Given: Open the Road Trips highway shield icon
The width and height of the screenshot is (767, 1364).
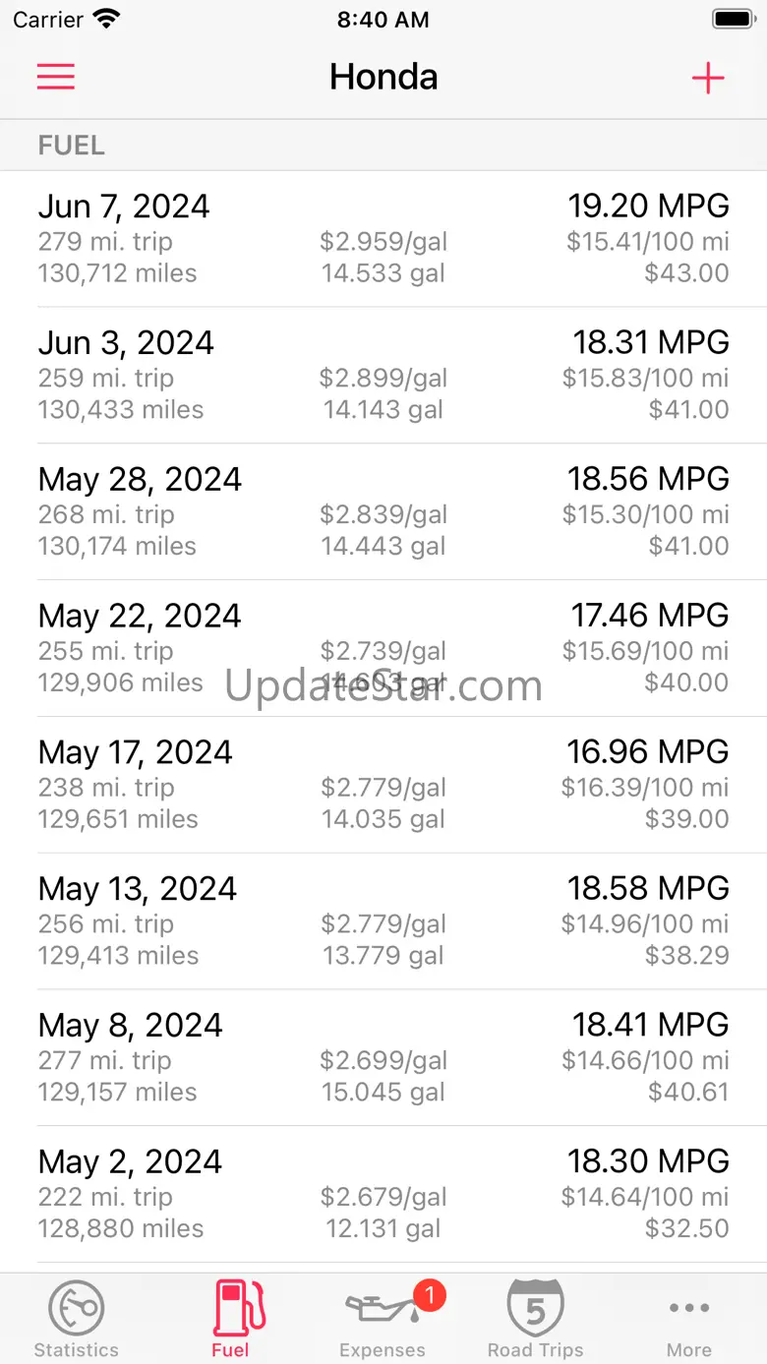Looking at the screenshot, I should click(535, 1308).
